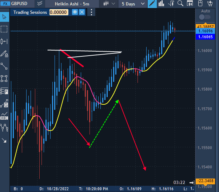Open the three-dot indicator options menu

click(x=91, y=12)
